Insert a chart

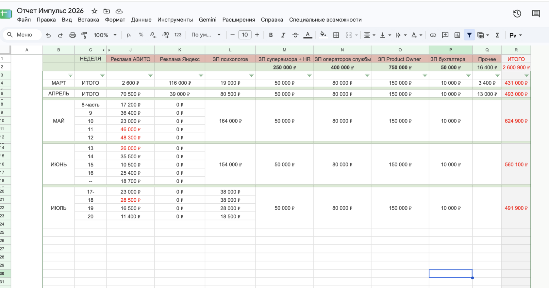point(457,35)
